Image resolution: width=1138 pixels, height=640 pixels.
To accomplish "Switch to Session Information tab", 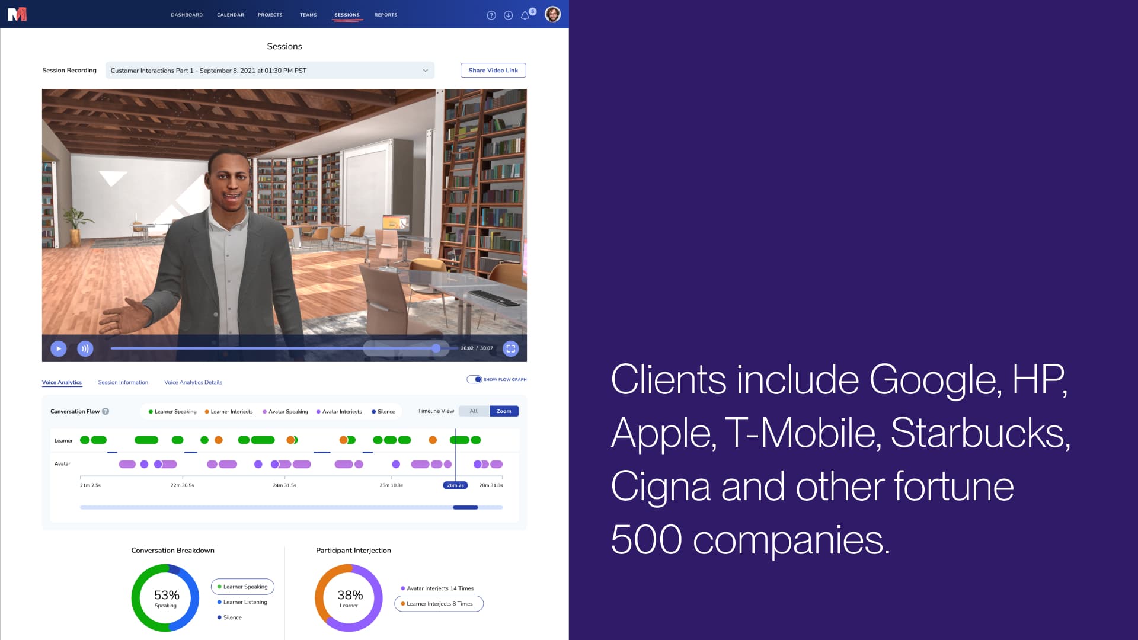I will click(123, 382).
